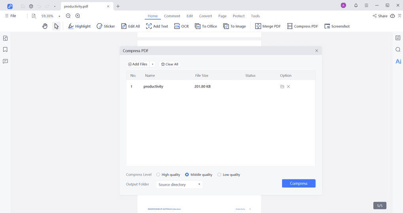Open the Sticker tool

pyautogui.click(x=105, y=26)
